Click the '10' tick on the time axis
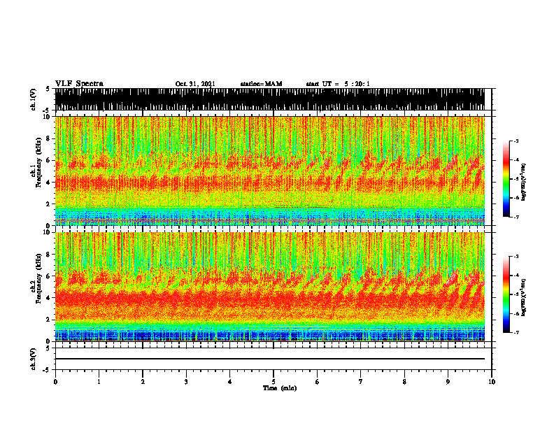 492,382
